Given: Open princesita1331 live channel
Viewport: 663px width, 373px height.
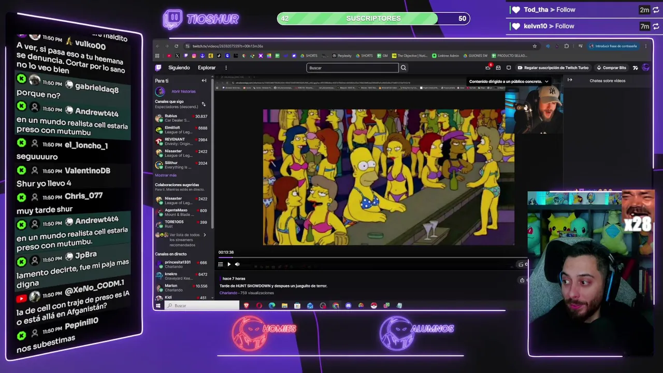Looking at the screenshot, I should click(181, 264).
